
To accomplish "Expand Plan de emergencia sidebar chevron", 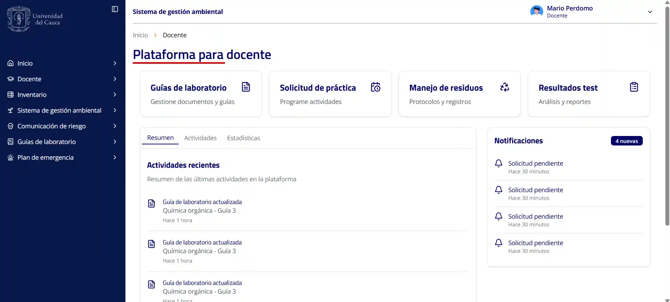I will (115, 157).
